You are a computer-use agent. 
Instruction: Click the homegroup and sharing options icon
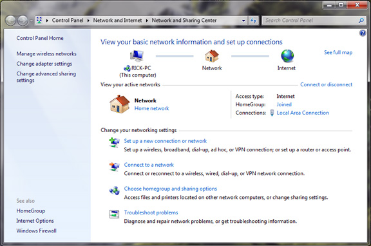pos(114,191)
